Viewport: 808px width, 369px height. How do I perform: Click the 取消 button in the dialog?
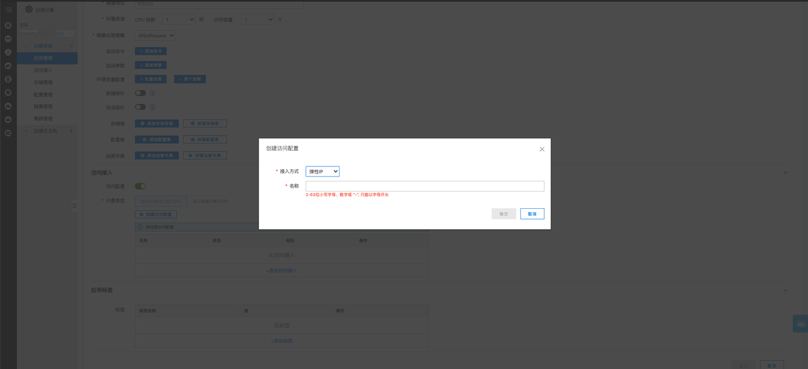pos(532,214)
